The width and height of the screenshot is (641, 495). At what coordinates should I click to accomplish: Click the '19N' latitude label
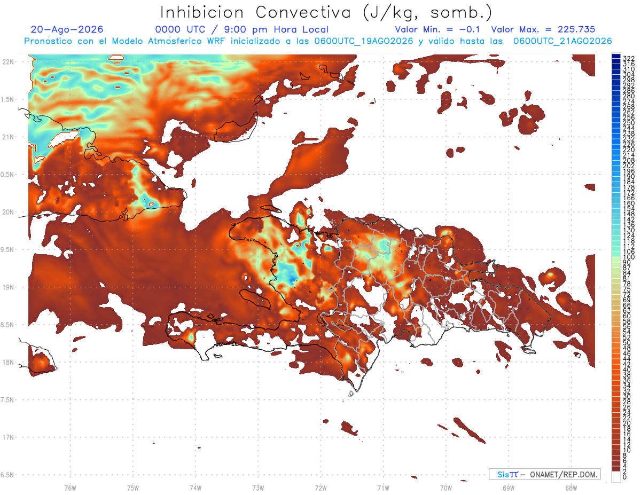point(8,287)
